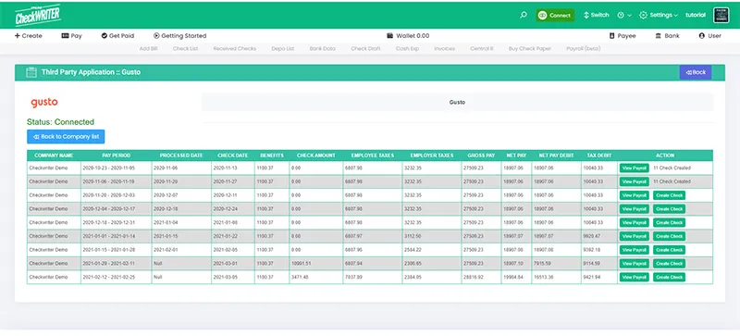
Task: Click the purple Back button
Action: [696, 72]
